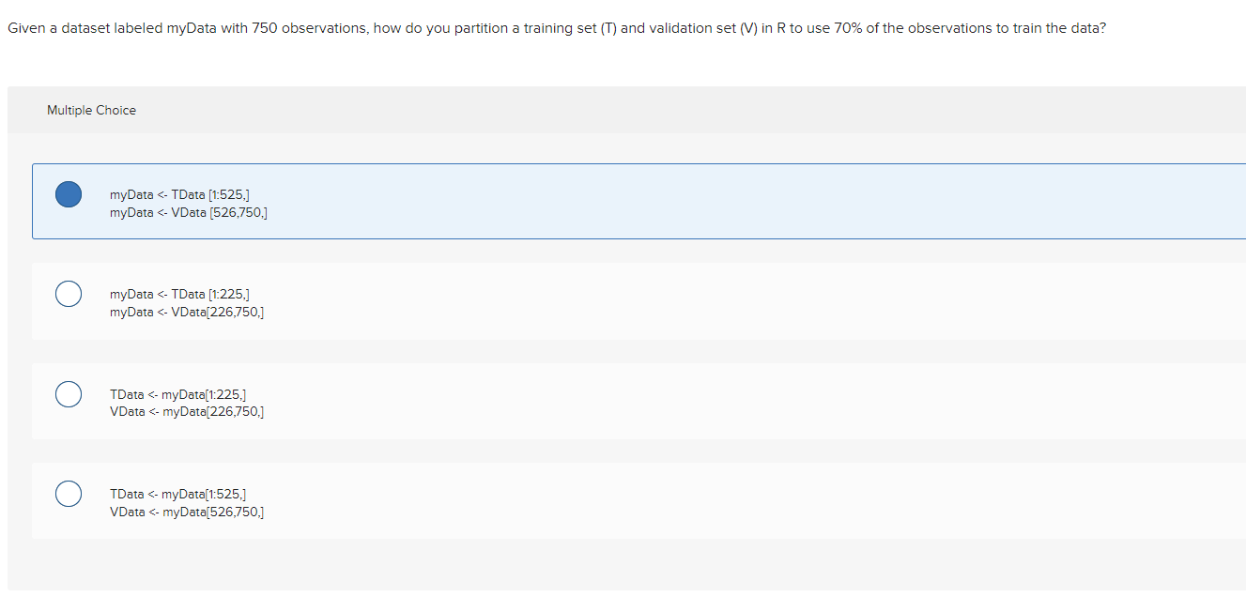Click the text 'TData <- myData[1:525,]'
Viewport: 1246px width, 612px height.
coord(178,494)
